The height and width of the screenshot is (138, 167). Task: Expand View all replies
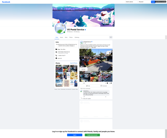tap(87, 99)
